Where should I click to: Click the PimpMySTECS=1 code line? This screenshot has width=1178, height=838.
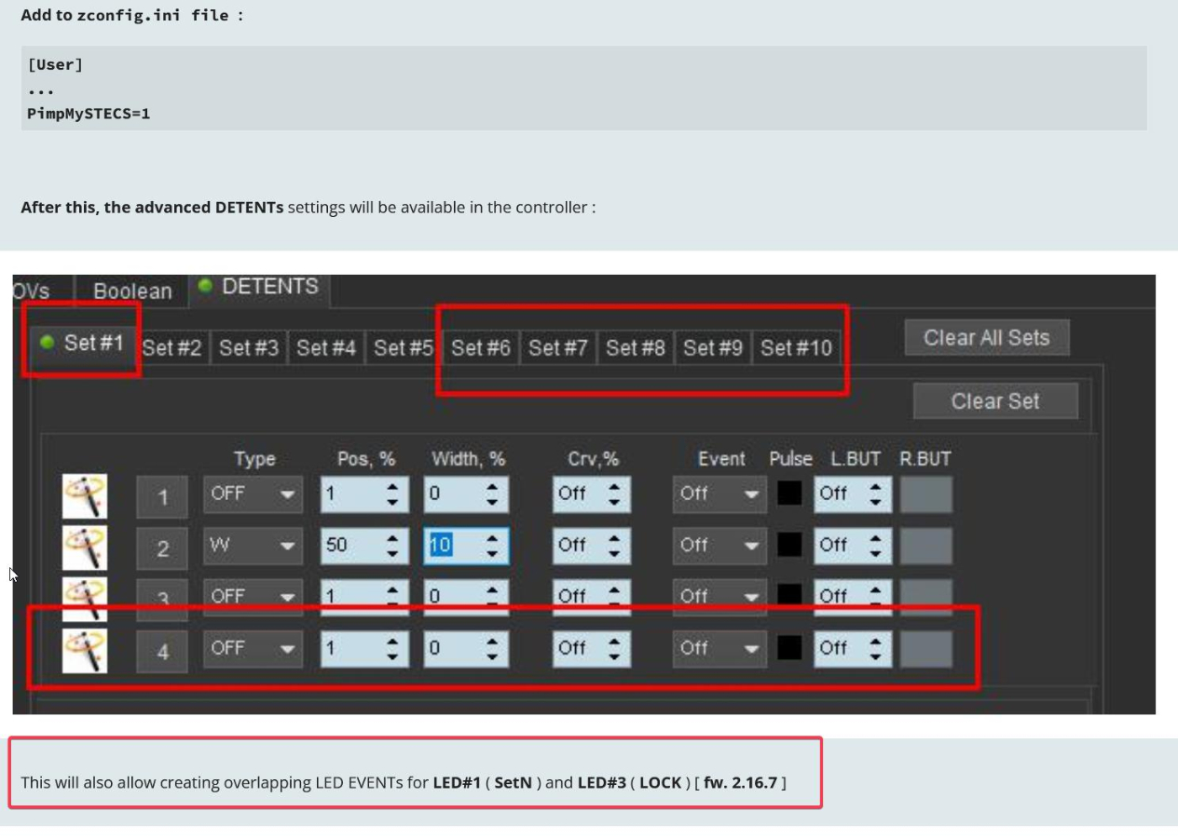pyautogui.click(x=89, y=114)
